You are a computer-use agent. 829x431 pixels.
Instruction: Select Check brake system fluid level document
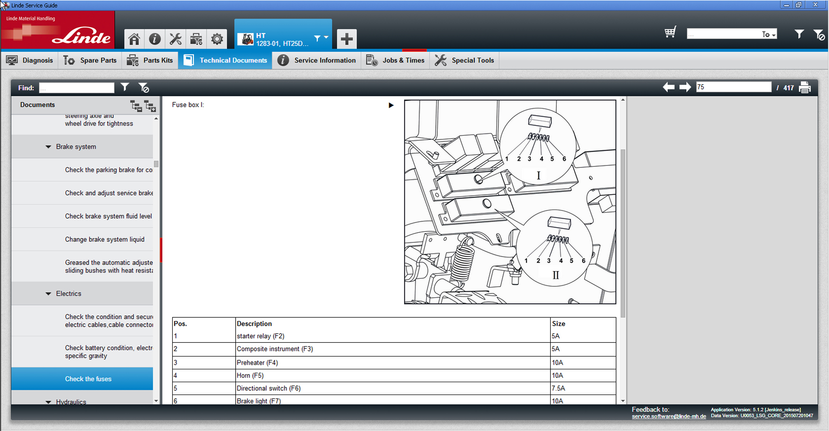tap(108, 216)
